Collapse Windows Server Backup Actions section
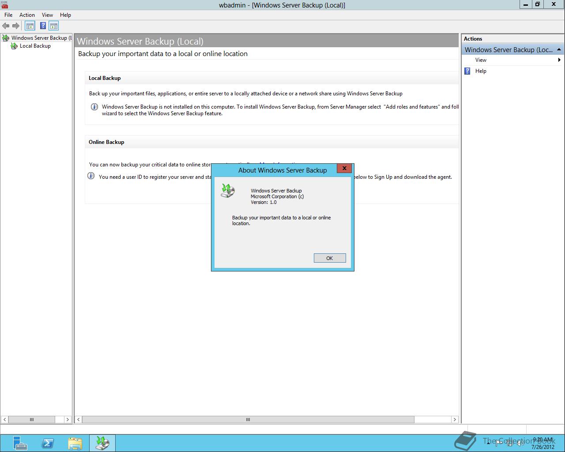565x452 pixels. click(559, 49)
